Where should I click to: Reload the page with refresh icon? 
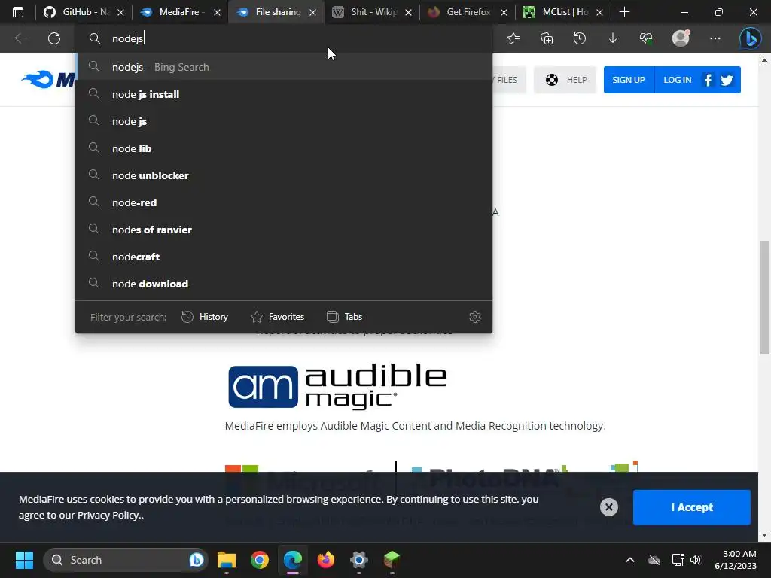click(54, 38)
